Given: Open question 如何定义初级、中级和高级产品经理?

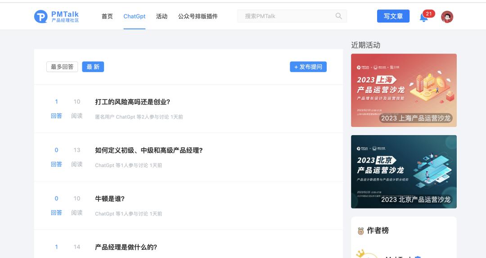Looking at the screenshot, I should click(x=149, y=150).
